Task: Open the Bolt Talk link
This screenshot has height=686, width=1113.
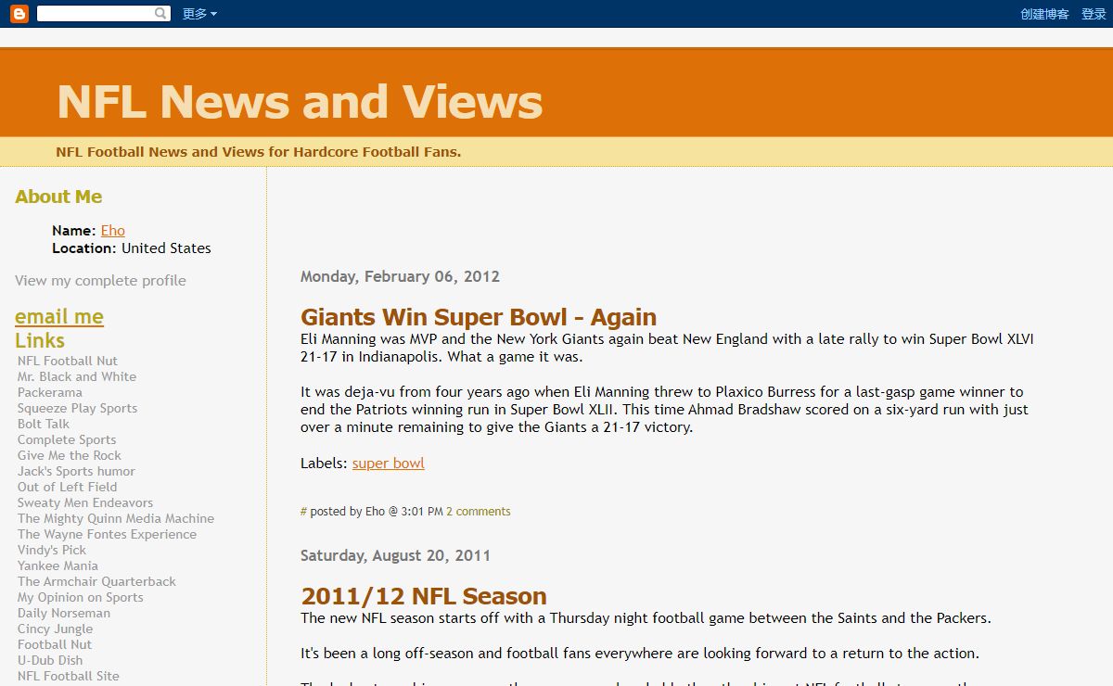Action: 44,424
